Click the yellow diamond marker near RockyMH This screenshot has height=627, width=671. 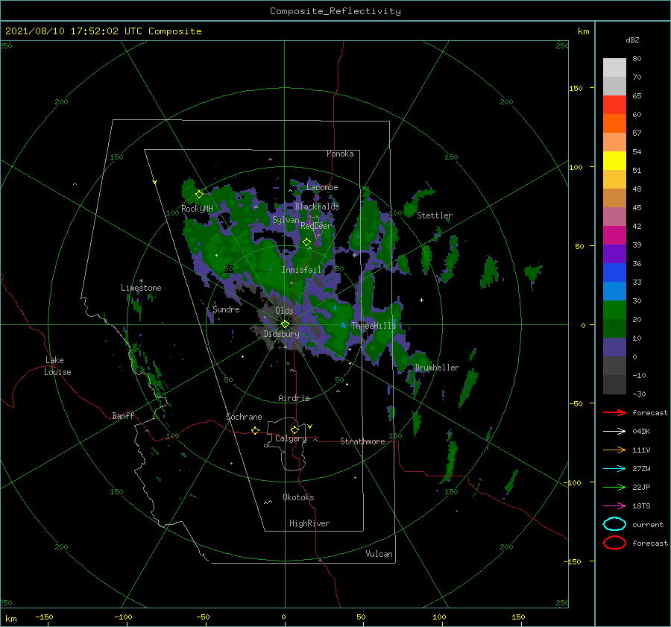point(199,195)
